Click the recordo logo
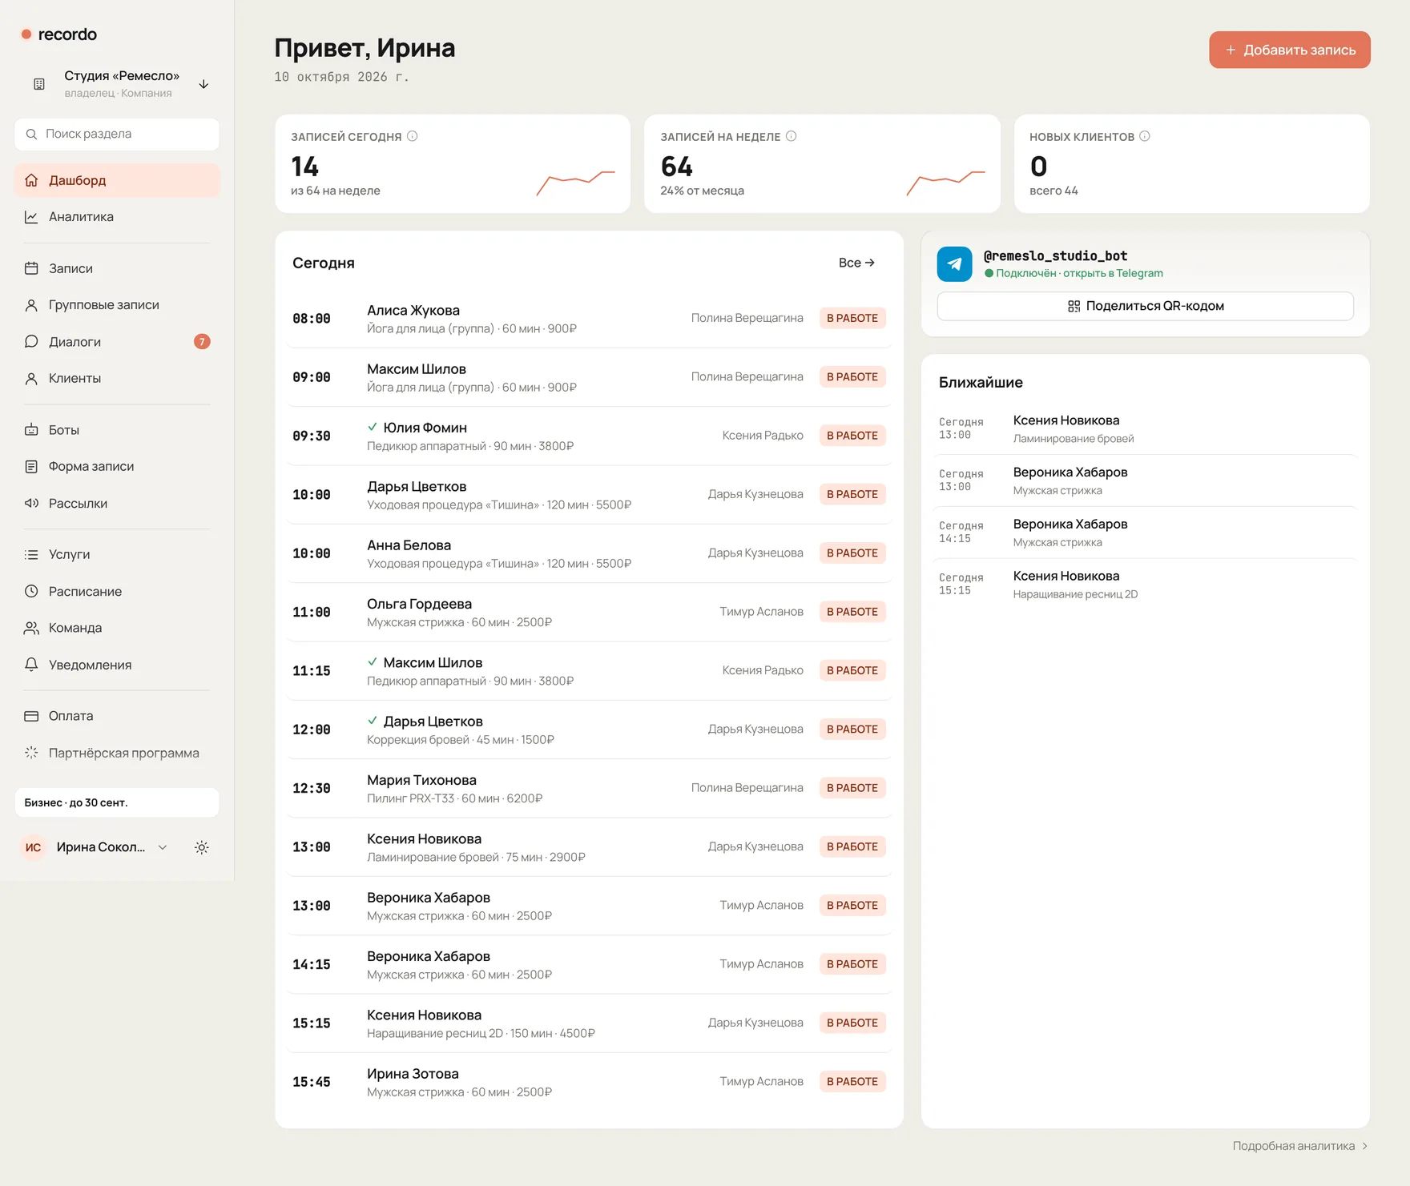 click(59, 34)
